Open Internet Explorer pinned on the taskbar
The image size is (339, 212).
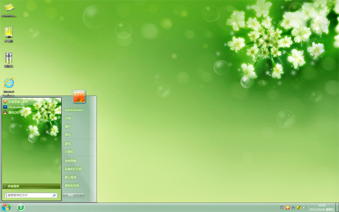21,207
